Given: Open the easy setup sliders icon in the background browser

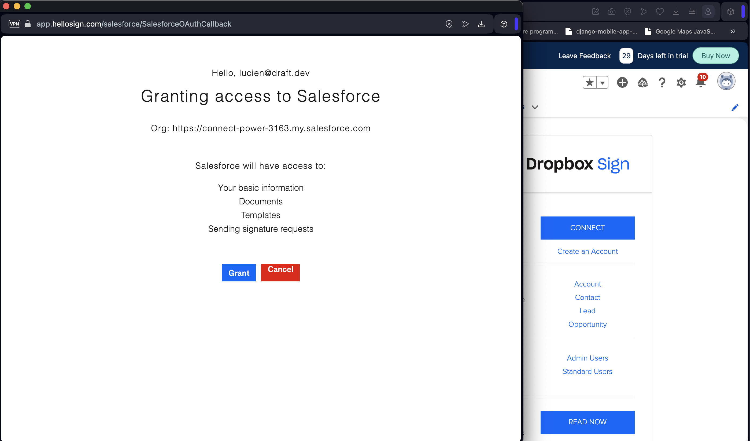Looking at the screenshot, I should click(x=692, y=12).
